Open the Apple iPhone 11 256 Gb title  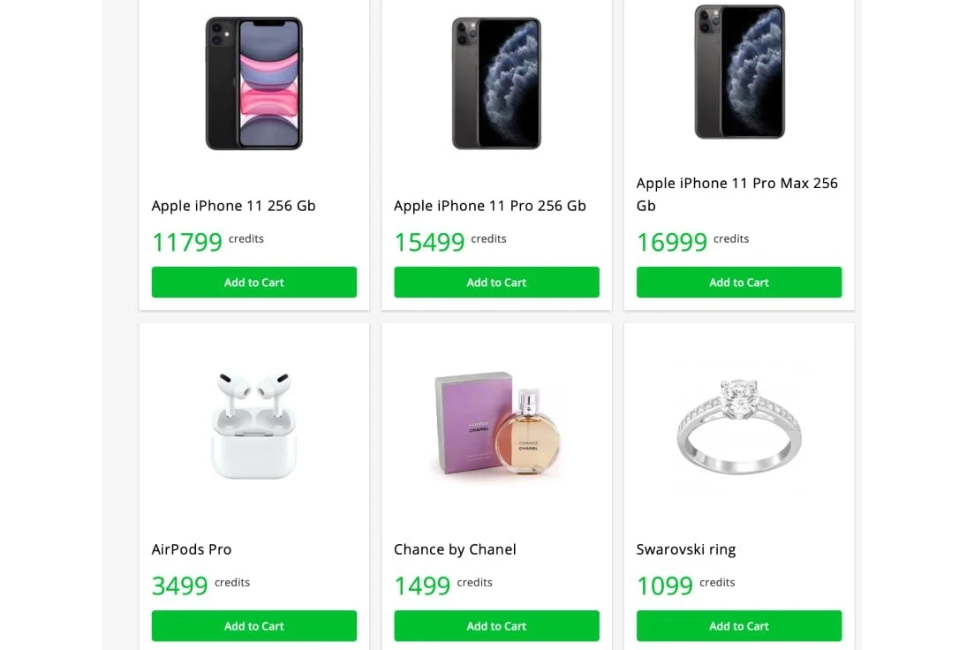234,206
